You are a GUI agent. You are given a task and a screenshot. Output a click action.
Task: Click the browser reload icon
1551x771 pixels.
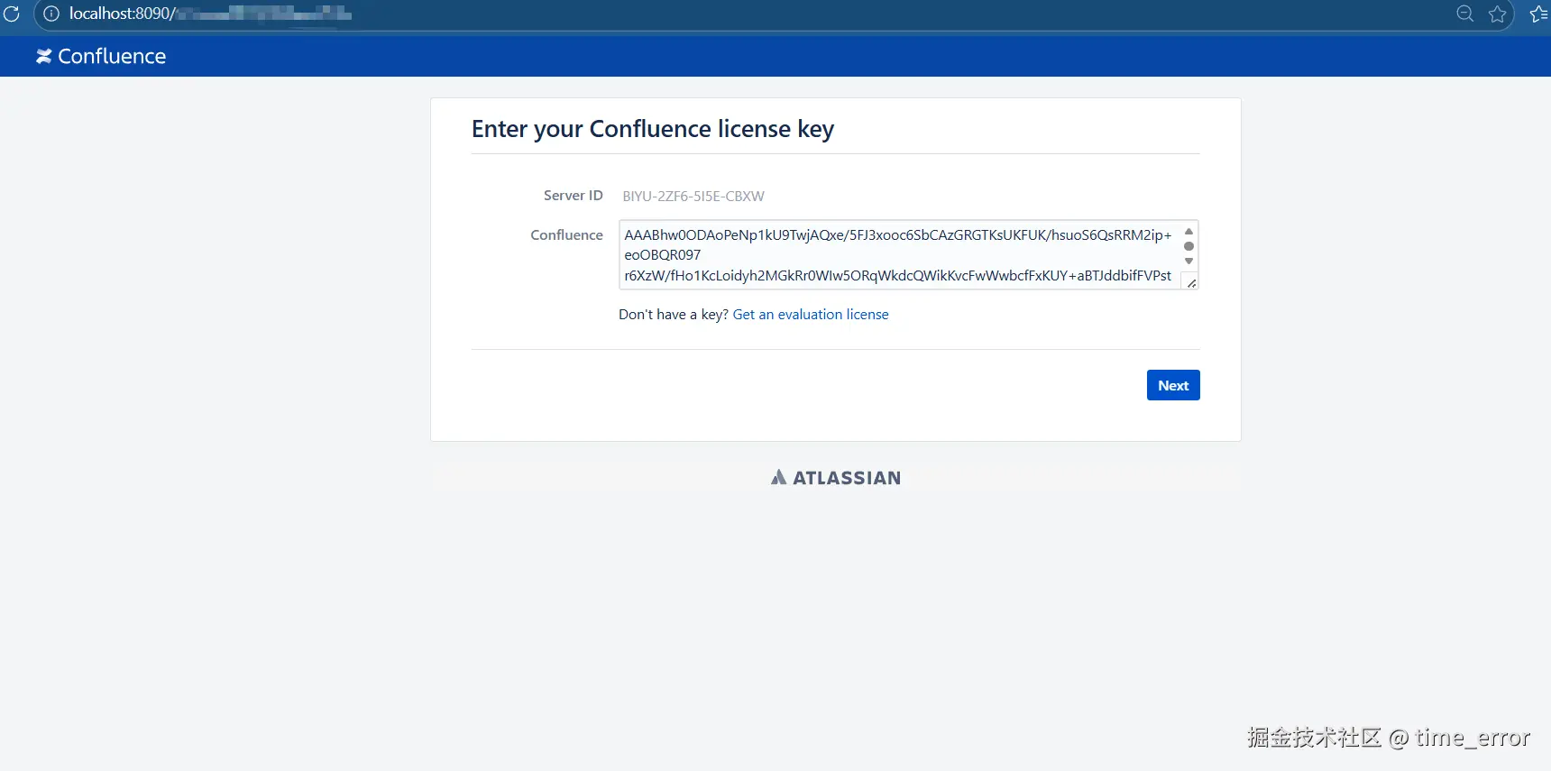[x=12, y=14]
